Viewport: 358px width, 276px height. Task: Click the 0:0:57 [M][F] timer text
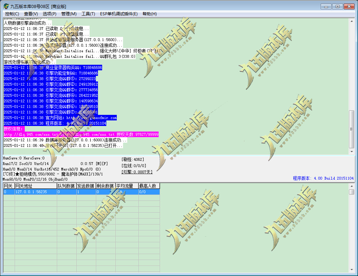[x=94, y=164]
